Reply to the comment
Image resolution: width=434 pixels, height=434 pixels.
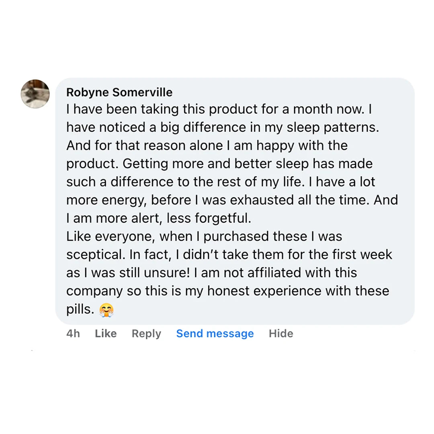pyautogui.click(x=146, y=334)
